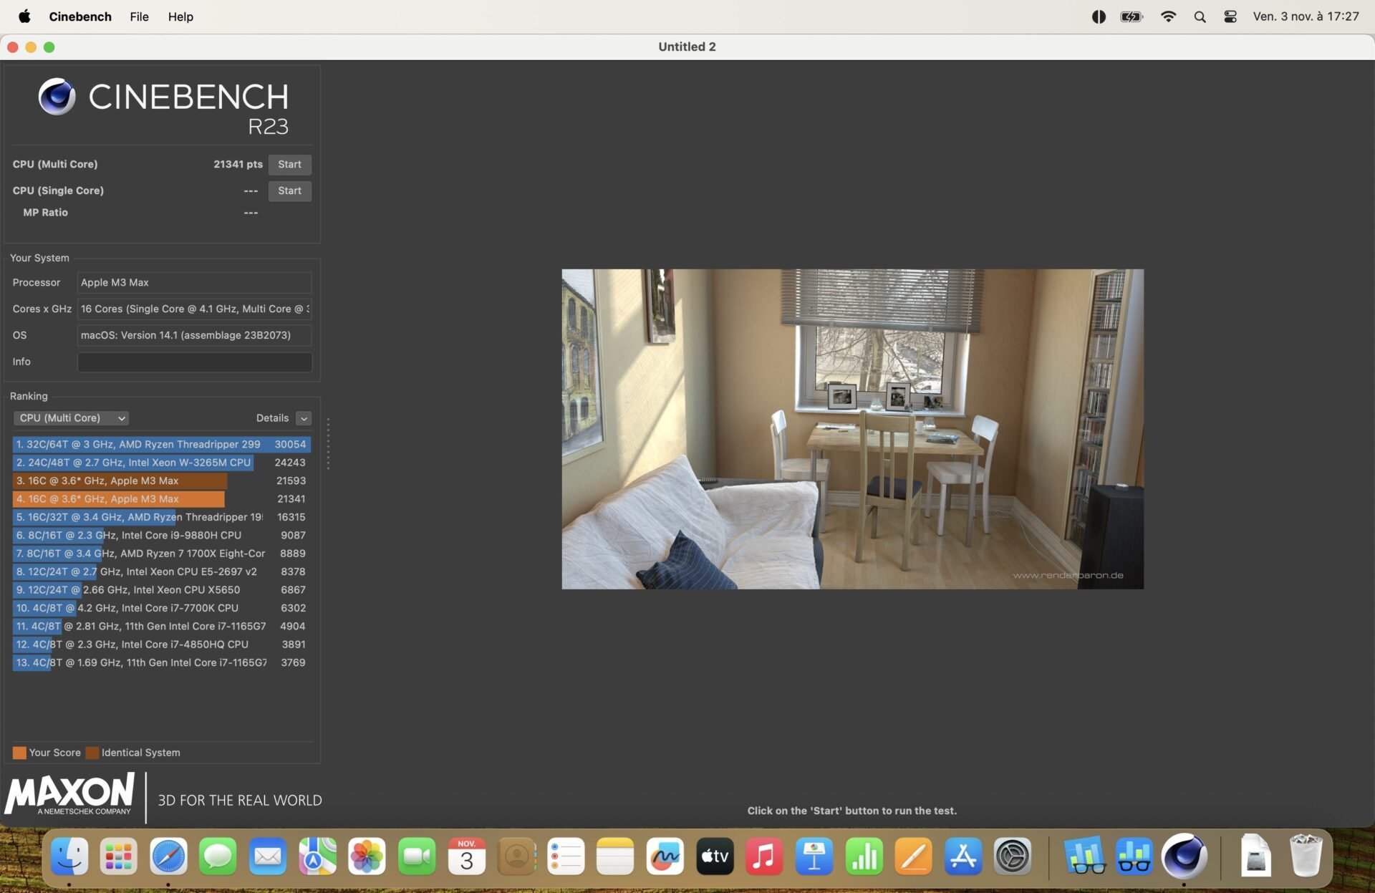Start the CPU Multi Core test
The height and width of the screenshot is (893, 1375).
click(289, 165)
